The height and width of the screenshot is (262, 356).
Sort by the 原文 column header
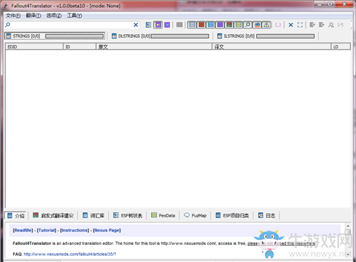[x=154, y=47]
